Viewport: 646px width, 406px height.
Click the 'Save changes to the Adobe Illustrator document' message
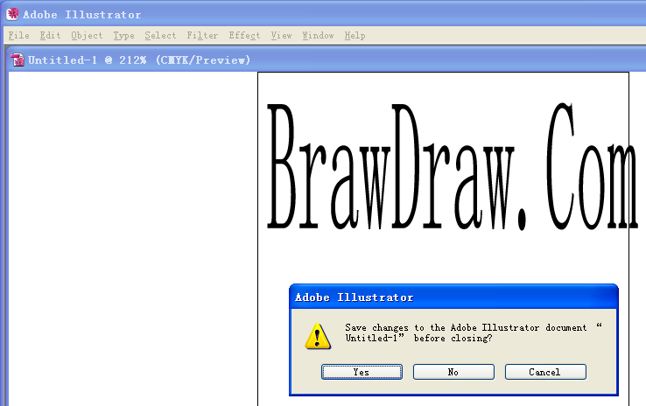point(474,332)
